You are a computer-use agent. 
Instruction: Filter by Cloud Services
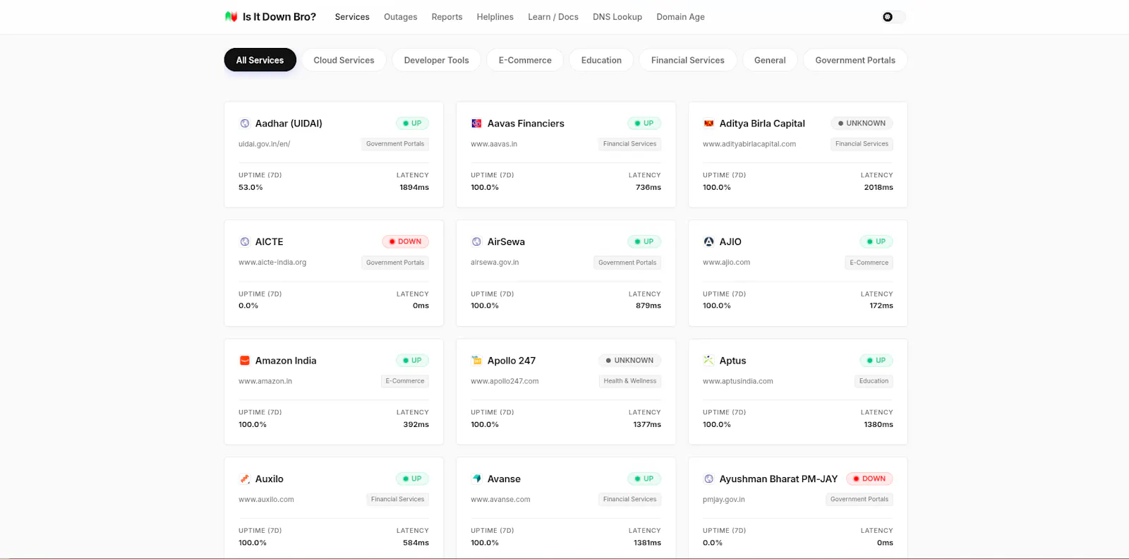[344, 60]
